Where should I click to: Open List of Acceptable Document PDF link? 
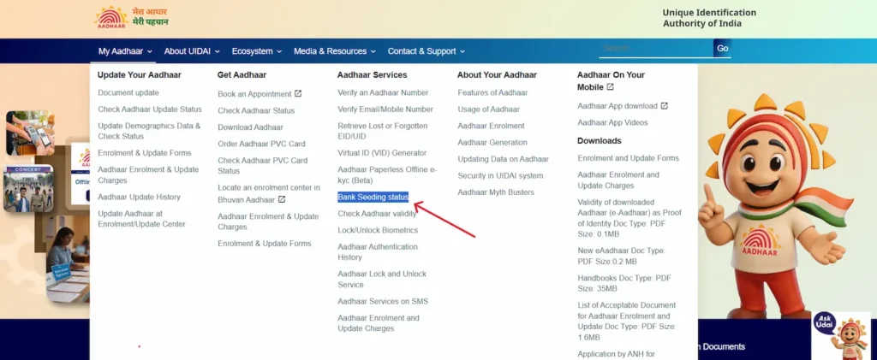pyautogui.click(x=627, y=322)
